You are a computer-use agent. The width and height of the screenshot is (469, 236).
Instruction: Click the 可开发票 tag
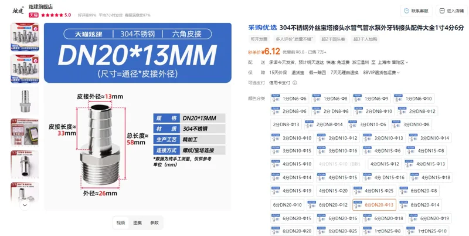coord(259,39)
